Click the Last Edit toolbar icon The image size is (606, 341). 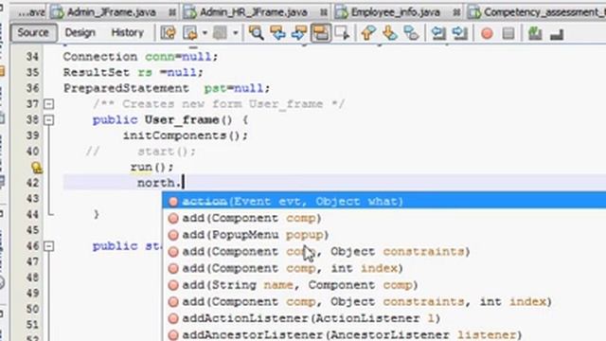tap(169, 33)
